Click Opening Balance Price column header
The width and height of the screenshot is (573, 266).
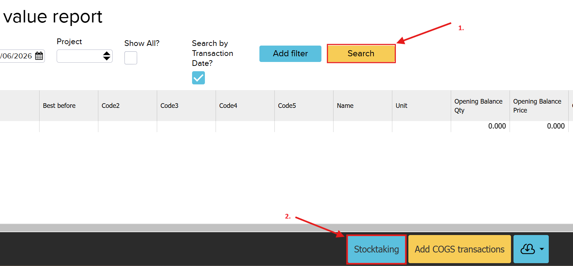point(537,106)
